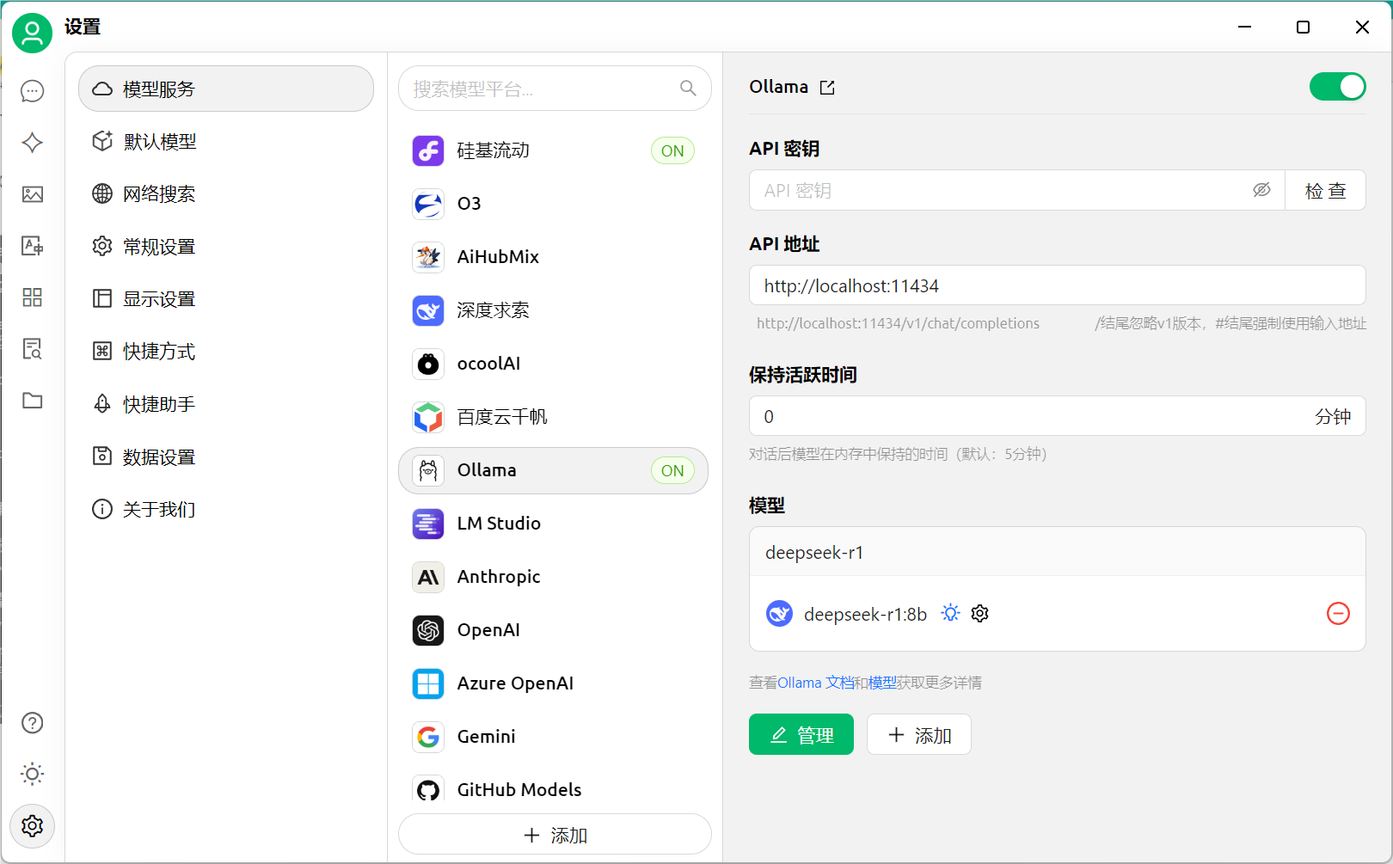Image resolution: width=1393 pixels, height=864 pixels.
Task: Click the 检查 API key button
Action: point(1325,190)
